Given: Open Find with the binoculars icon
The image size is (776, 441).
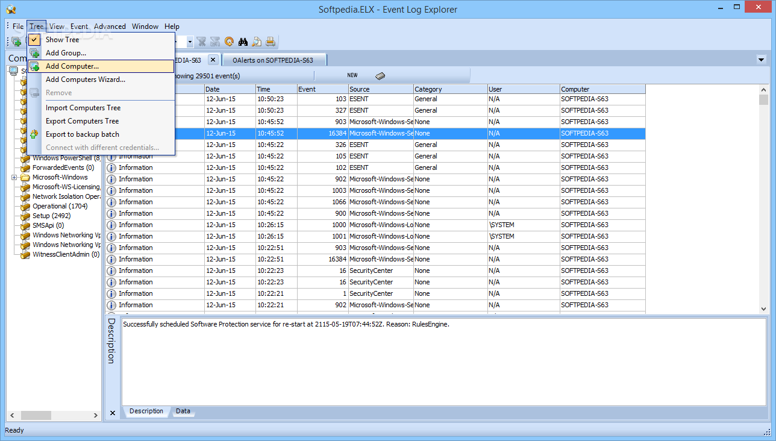Looking at the screenshot, I should (243, 42).
